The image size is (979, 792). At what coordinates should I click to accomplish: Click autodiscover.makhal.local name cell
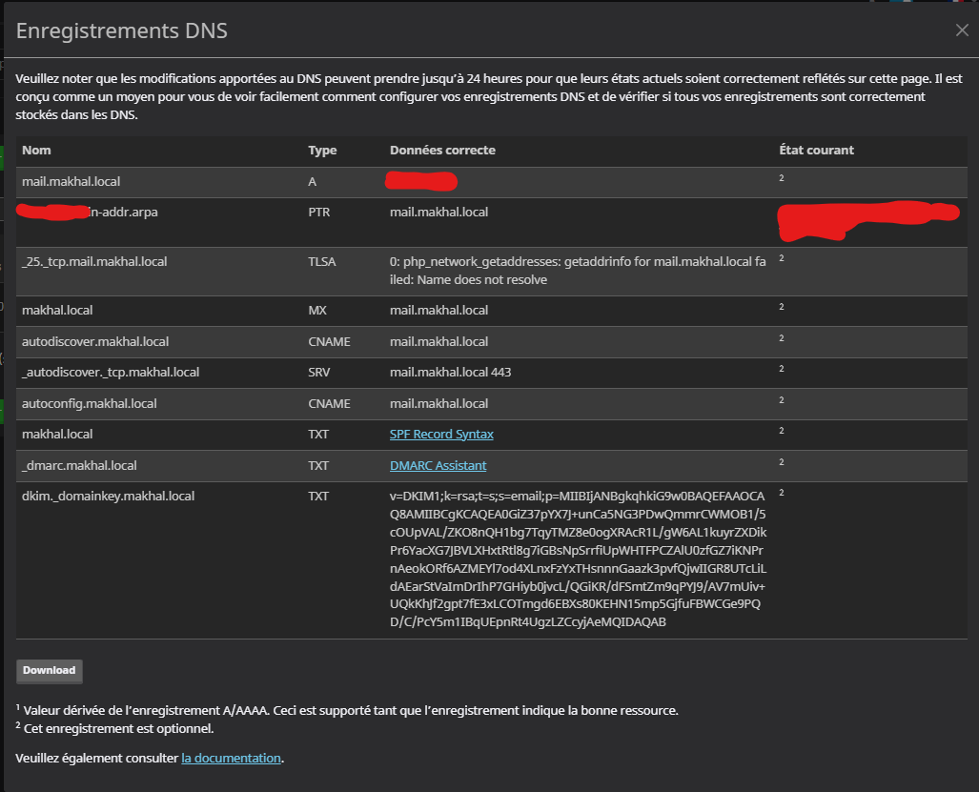95,341
